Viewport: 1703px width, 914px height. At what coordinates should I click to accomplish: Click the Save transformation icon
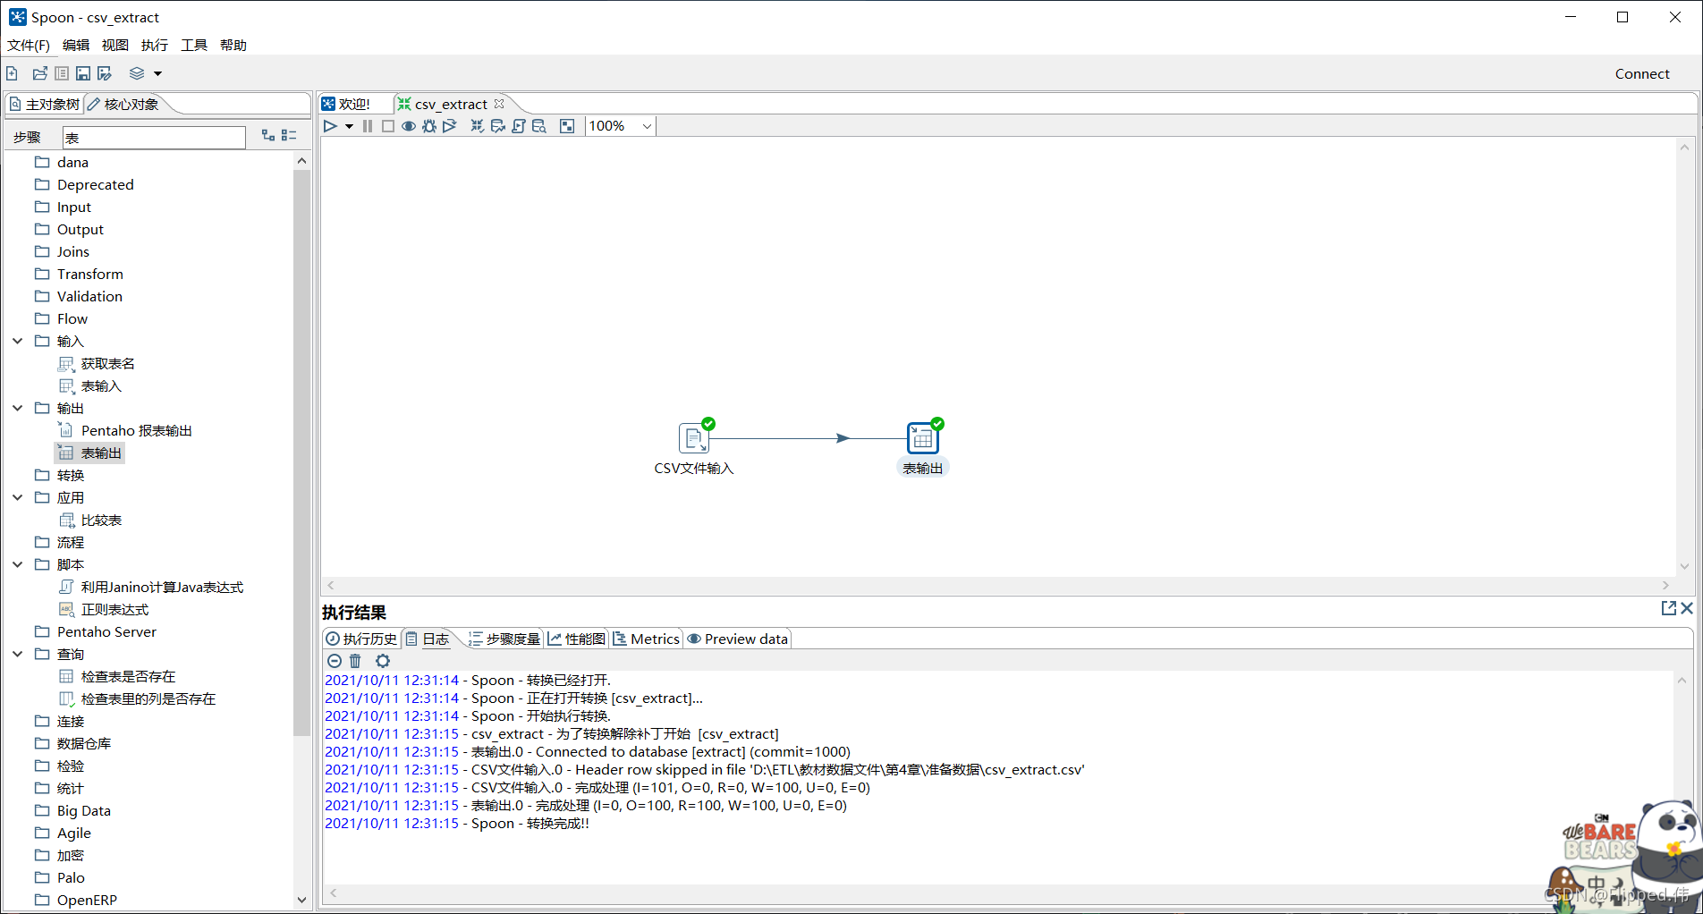pyautogui.click(x=83, y=73)
